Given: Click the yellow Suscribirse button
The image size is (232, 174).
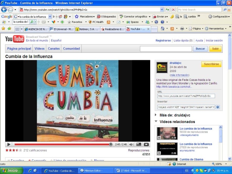Looking at the screenshot, I should tap(211, 64).
